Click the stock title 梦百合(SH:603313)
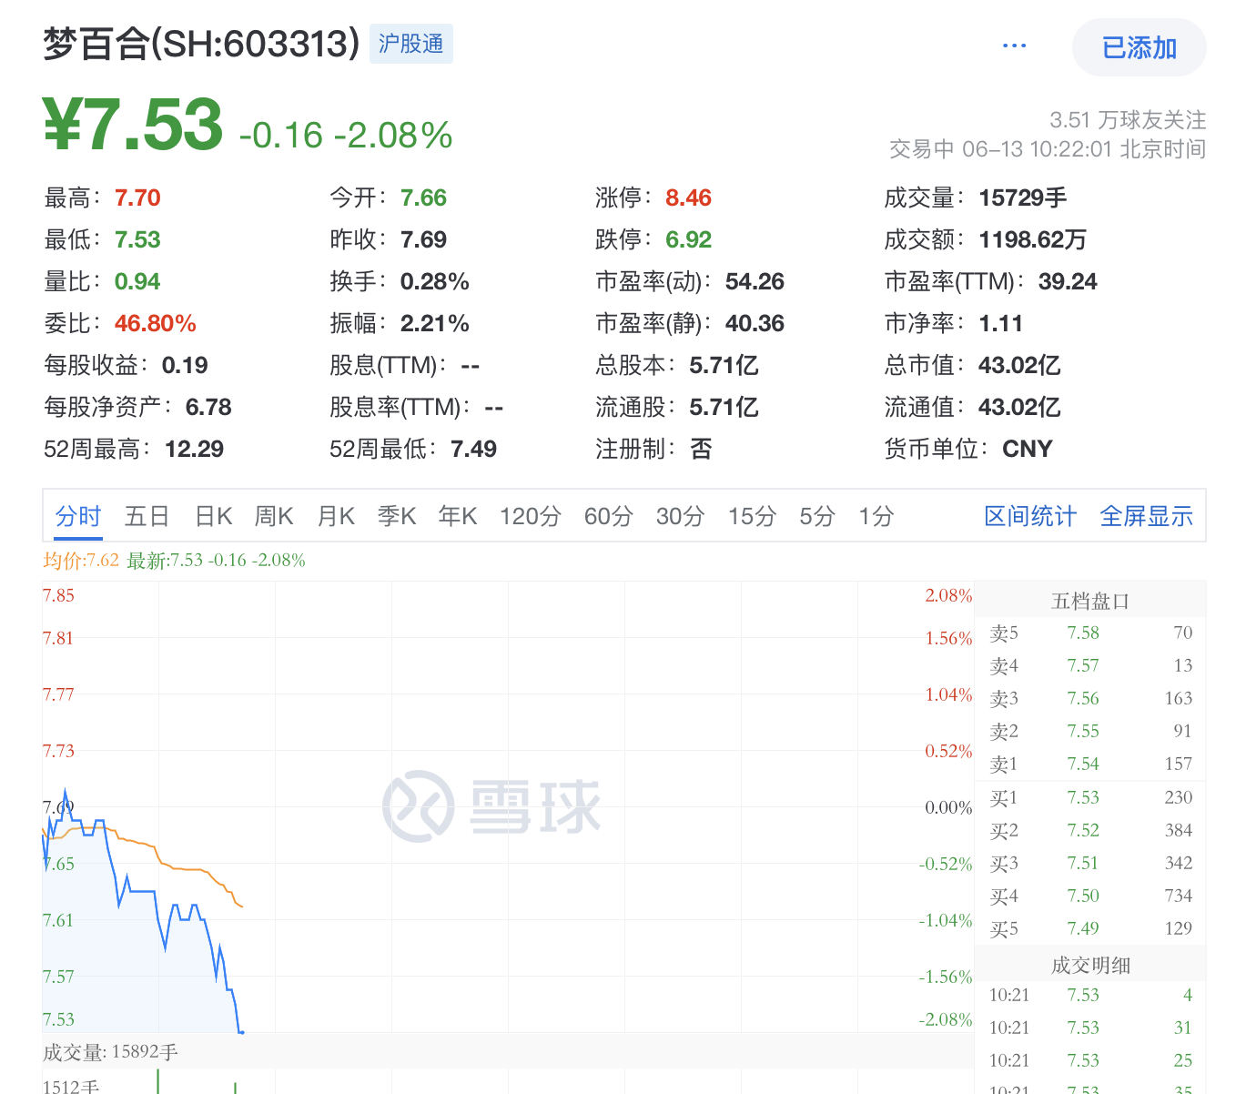The image size is (1256, 1094). point(201,44)
